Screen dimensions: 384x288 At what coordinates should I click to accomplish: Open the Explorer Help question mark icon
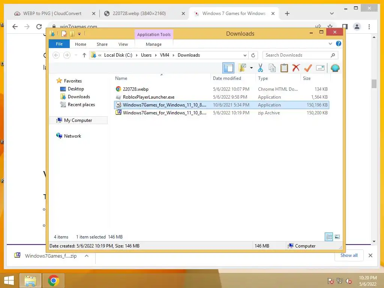click(339, 43)
